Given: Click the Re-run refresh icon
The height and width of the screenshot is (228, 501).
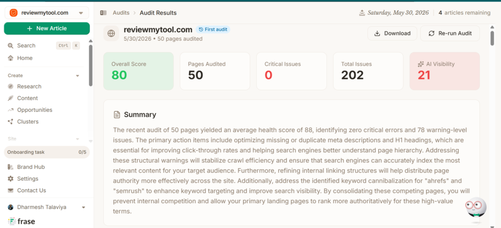Looking at the screenshot, I should [x=432, y=34].
